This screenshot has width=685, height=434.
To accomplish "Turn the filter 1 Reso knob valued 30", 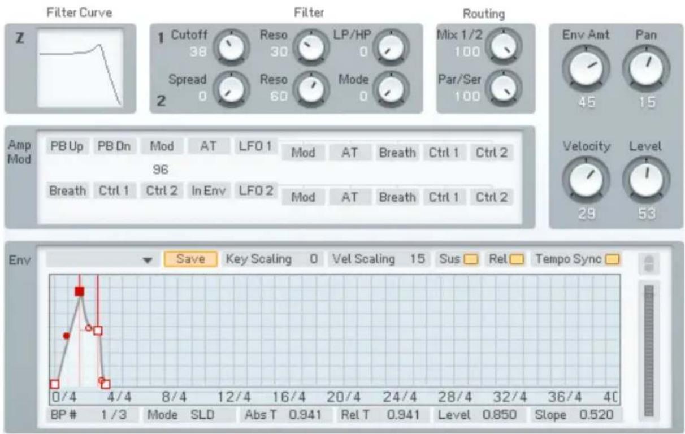I will (310, 48).
